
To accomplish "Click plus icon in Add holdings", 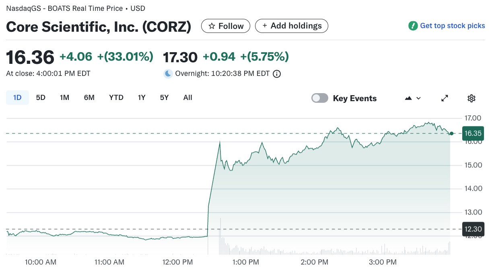I will tap(265, 26).
